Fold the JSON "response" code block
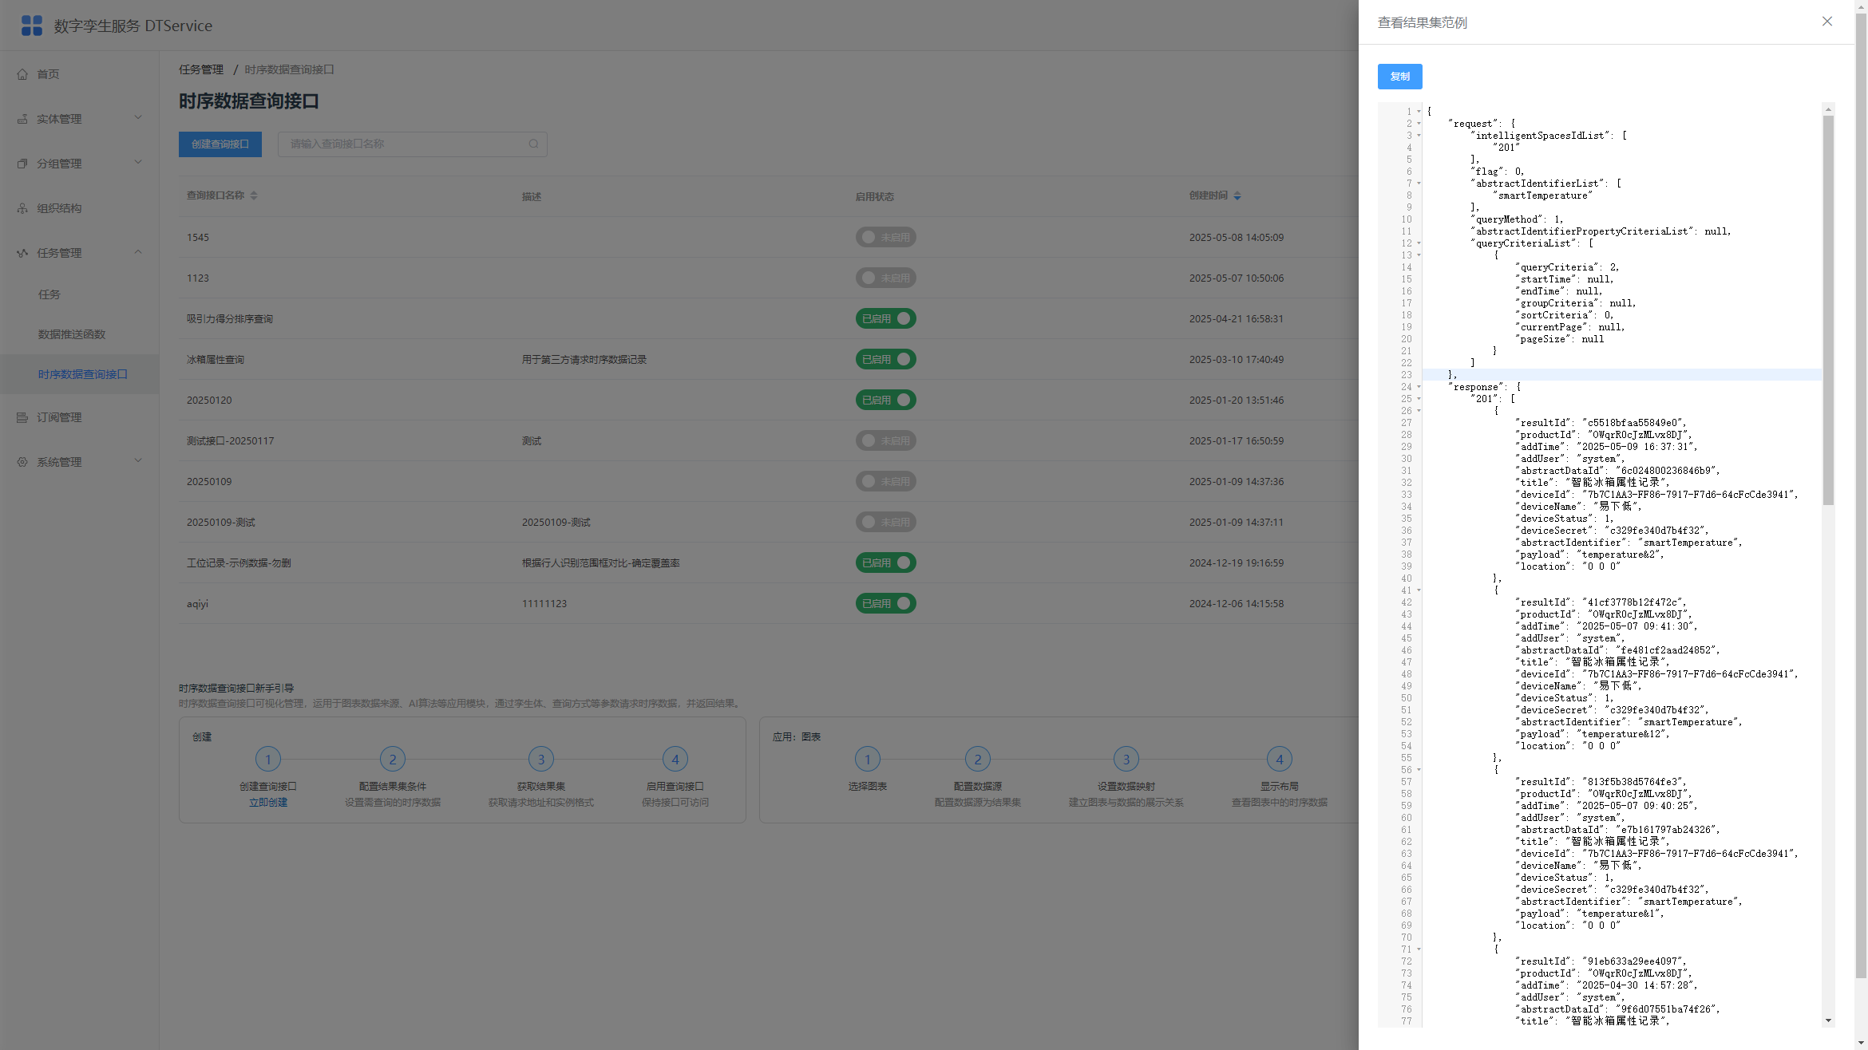Image resolution: width=1868 pixels, height=1050 pixels. point(1419,387)
